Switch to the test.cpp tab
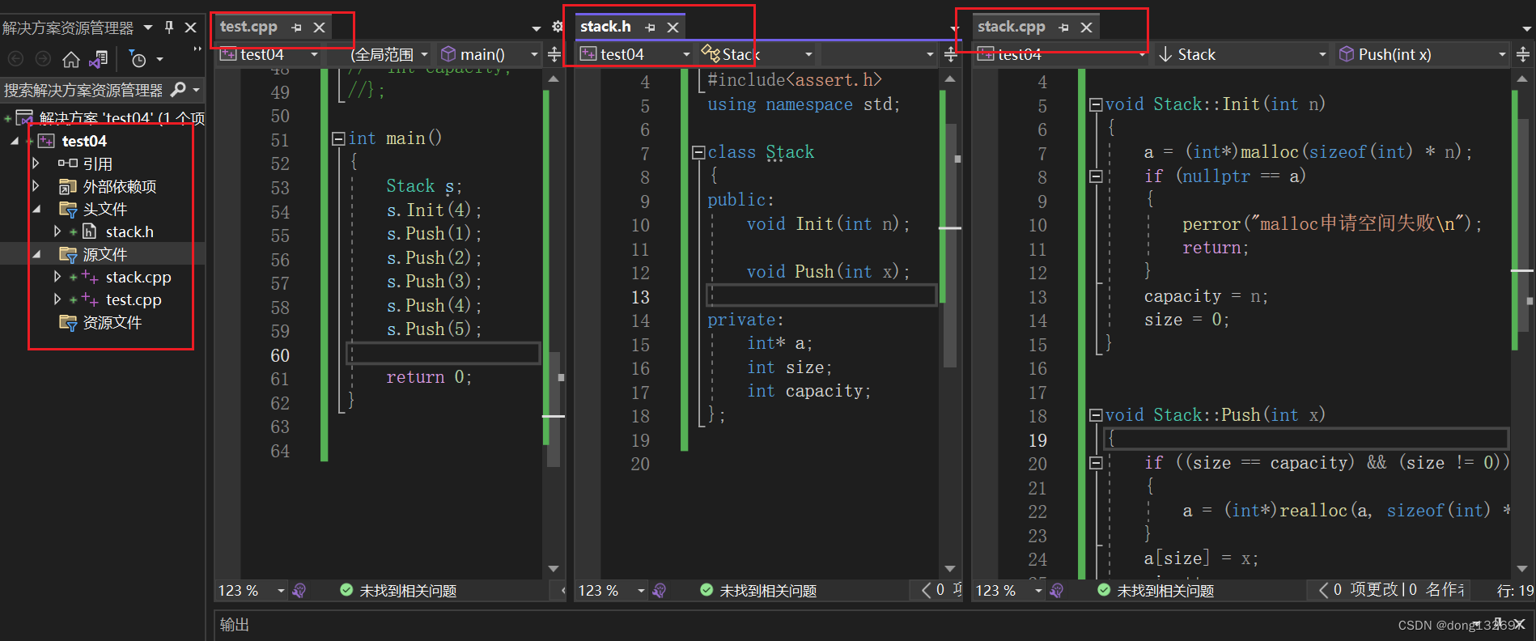The image size is (1536, 641). click(x=248, y=27)
